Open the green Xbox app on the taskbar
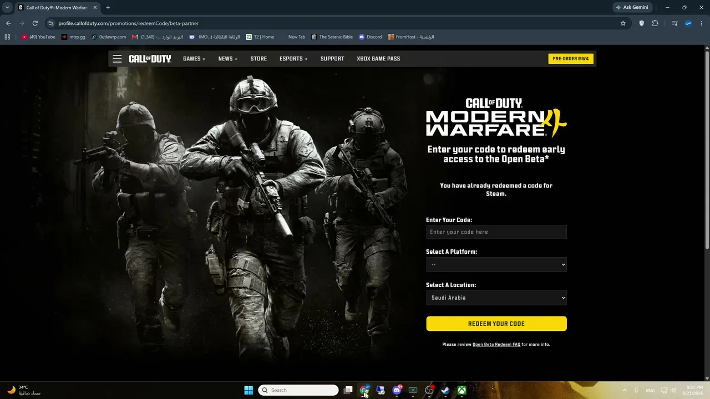 click(461, 390)
